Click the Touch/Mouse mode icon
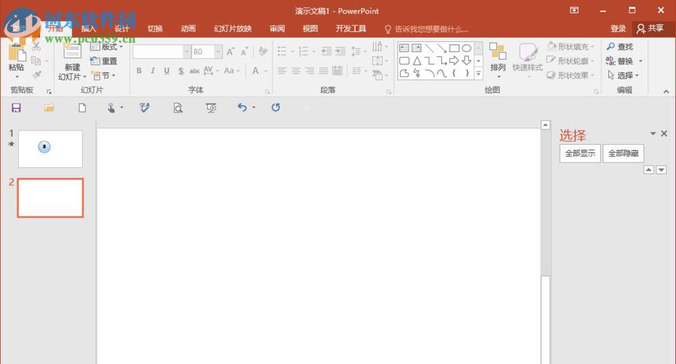The width and height of the screenshot is (676, 364). click(x=112, y=108)
